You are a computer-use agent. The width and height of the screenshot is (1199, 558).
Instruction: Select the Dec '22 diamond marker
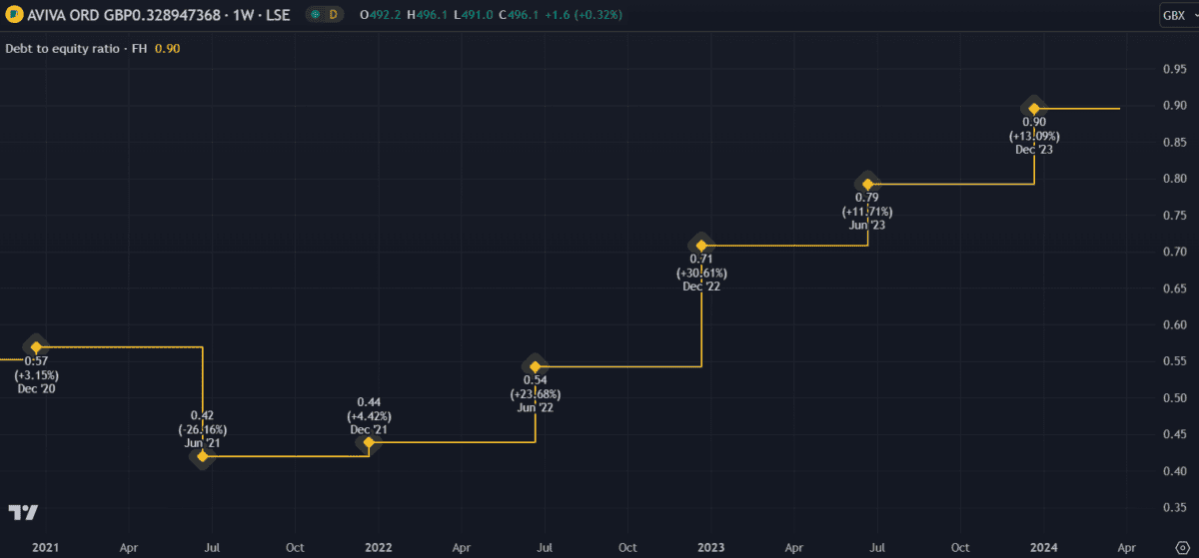tap(701, 246)
